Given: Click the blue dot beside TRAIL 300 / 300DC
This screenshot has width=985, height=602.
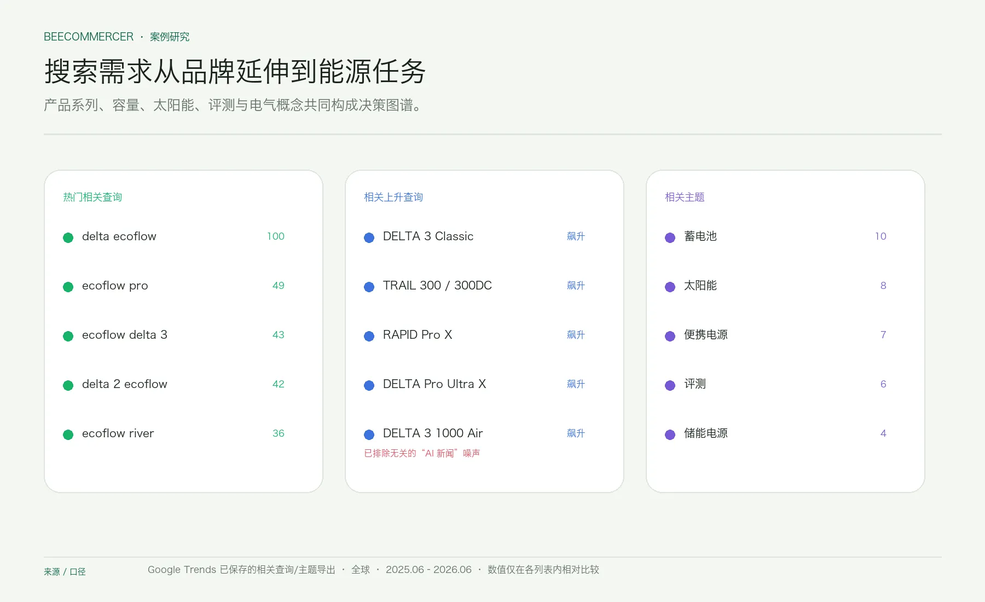Looking at the screenshot, I should tap(369, 287).
